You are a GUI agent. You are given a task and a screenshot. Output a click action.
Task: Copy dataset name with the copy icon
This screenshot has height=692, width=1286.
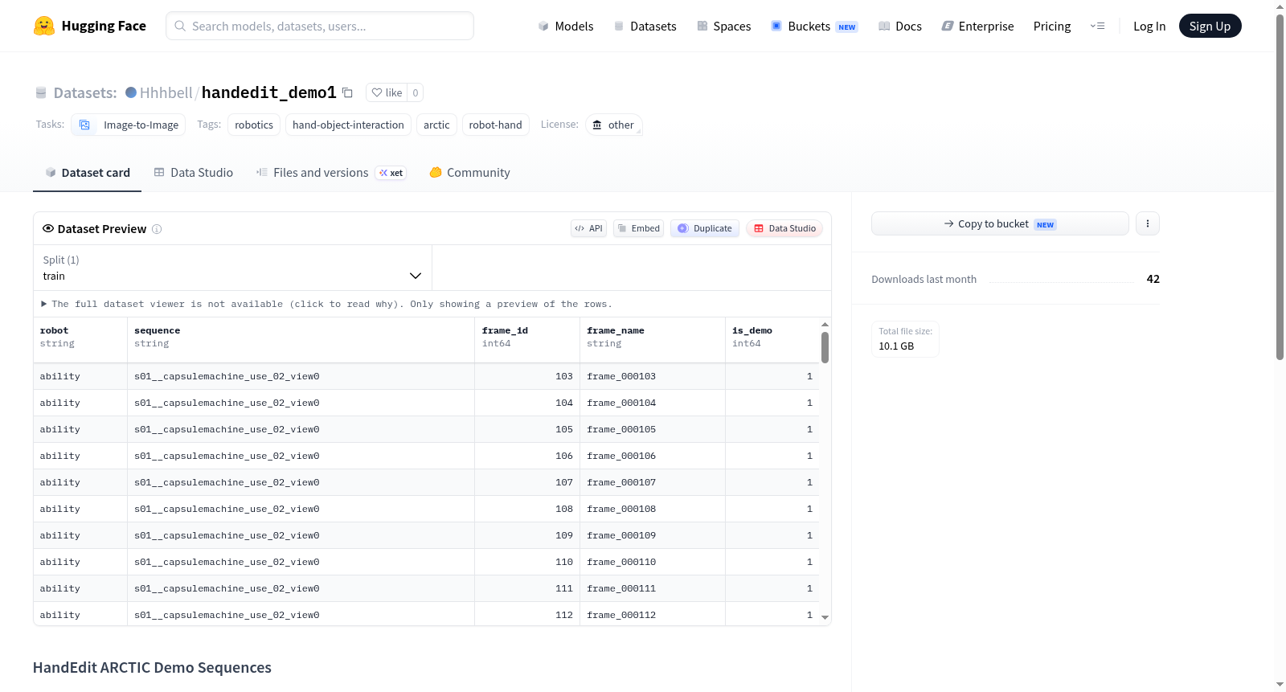(347, 92)
